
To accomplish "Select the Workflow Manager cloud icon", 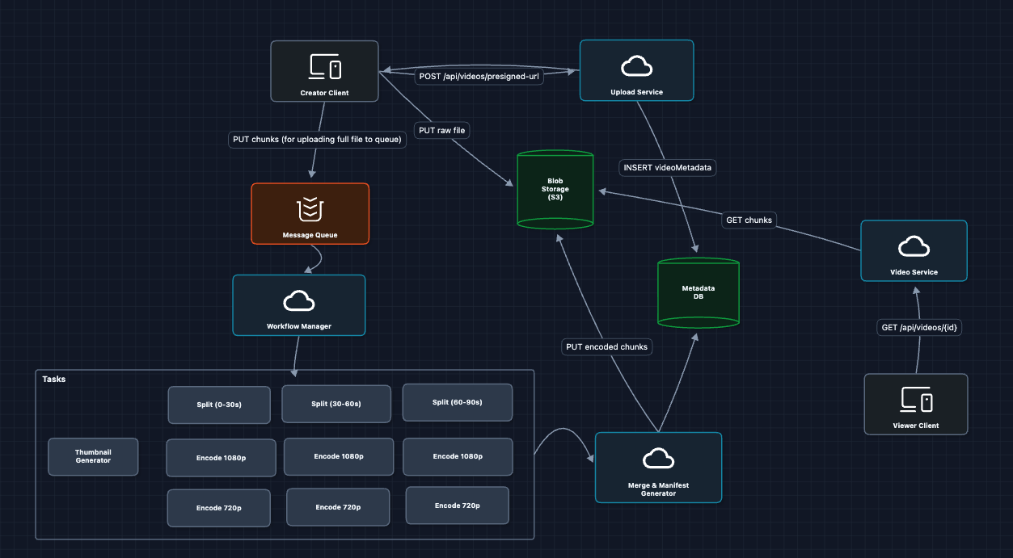I will (298, 300).
